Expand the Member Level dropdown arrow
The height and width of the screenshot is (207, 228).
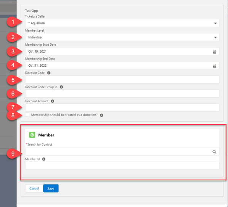pyautogui.click(x=215, y=37)
